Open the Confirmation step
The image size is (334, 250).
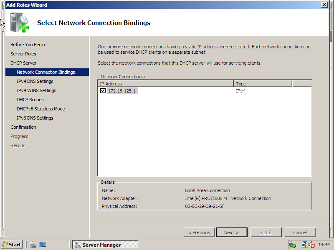point(23,127)
